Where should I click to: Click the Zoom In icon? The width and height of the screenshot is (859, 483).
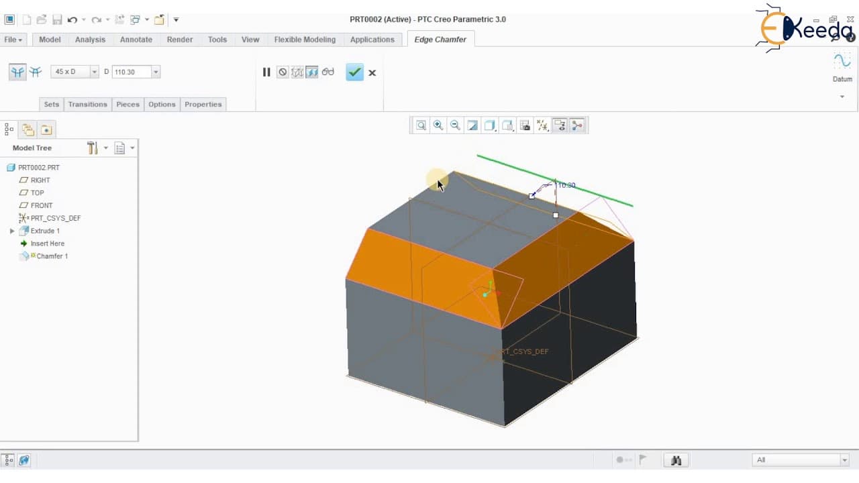pos(438,125)
